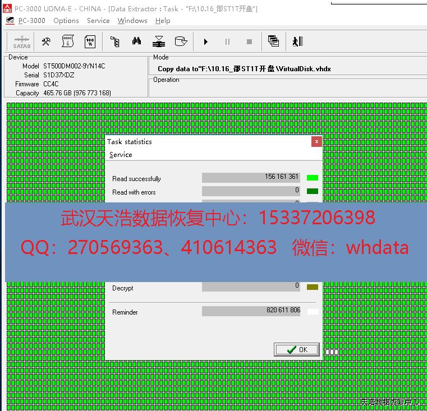
Task: Open the Help menu
Action: [x=163, y=21]
